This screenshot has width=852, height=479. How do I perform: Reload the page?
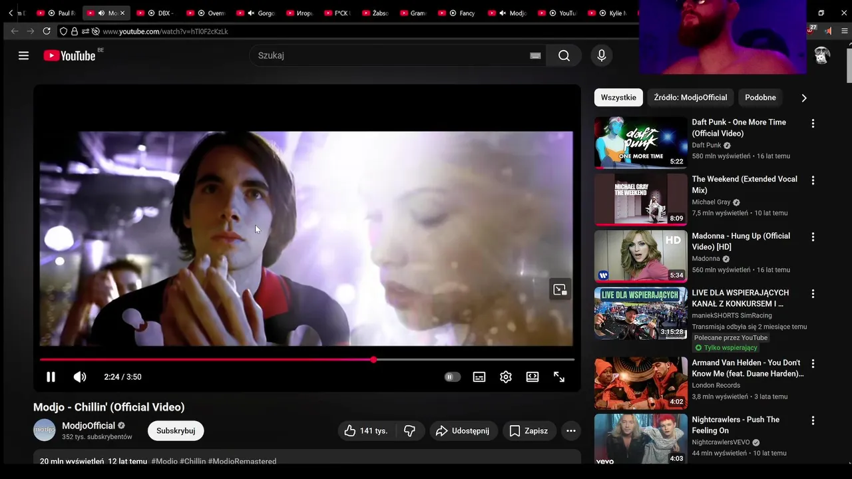(x=47, y=31)
